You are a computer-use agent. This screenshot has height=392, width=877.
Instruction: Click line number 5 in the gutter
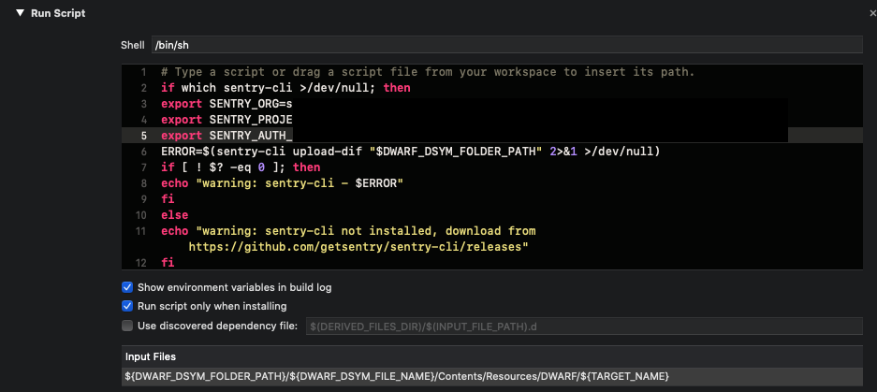pos(144,136)
